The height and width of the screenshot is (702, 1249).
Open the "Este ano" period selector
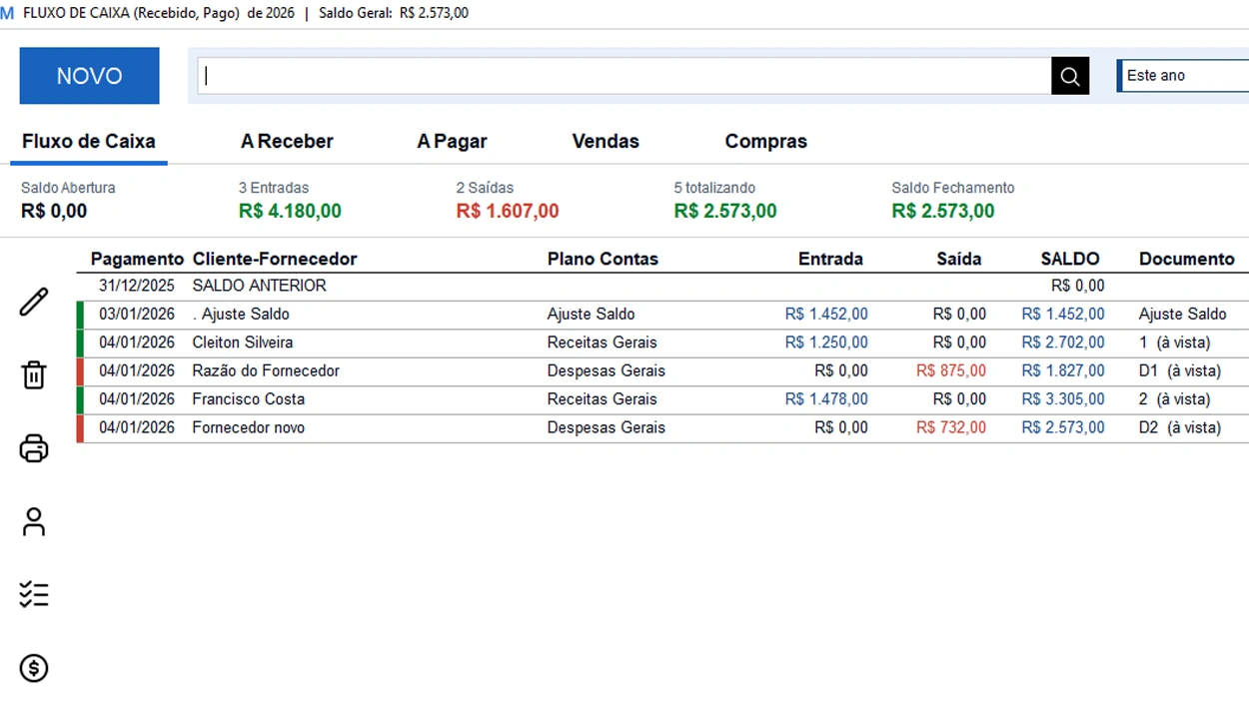(x=1179, y=76)
